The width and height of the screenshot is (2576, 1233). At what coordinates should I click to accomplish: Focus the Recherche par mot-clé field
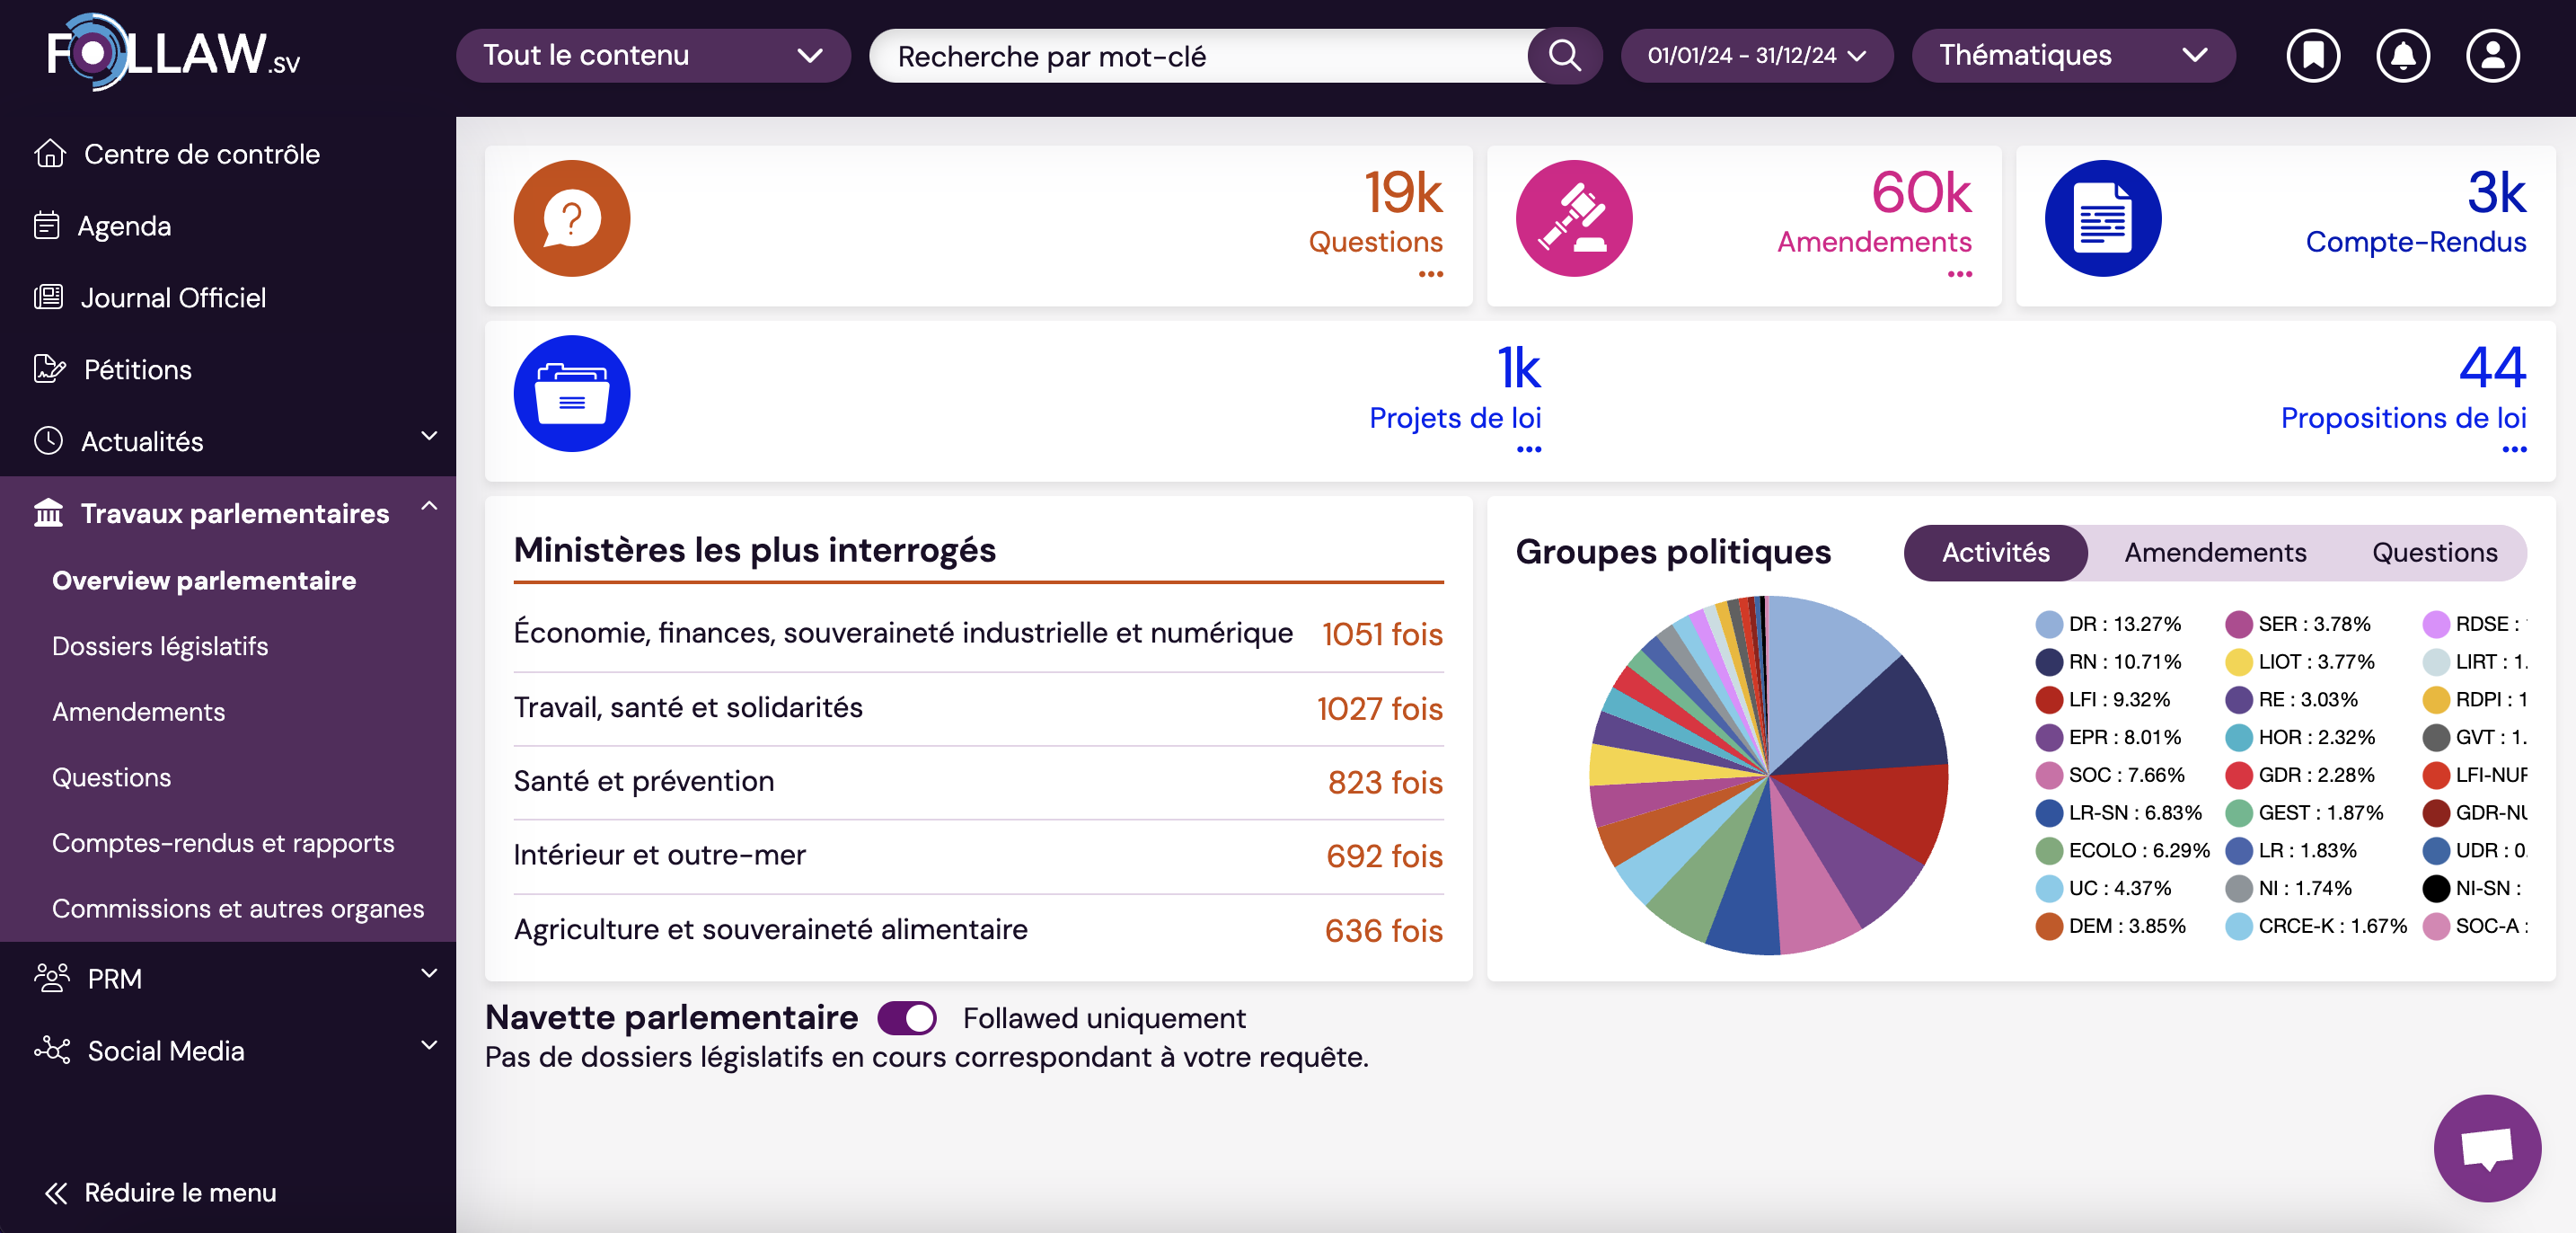1200,56
